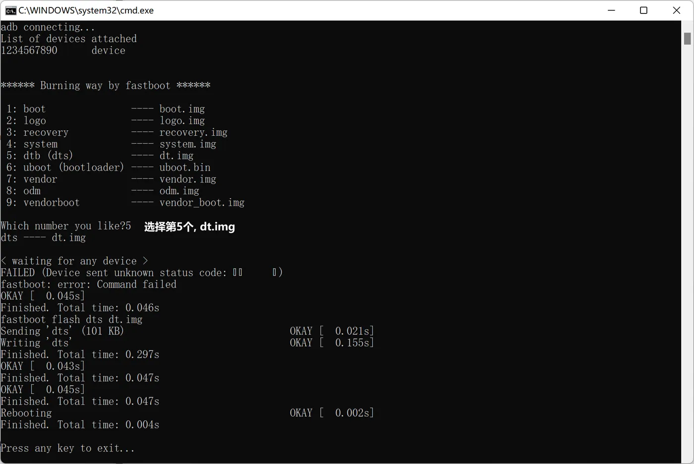Image resolution: width=694 pixels, height=464 pixels.
Task: Select device serial 1234567890
Action: click(29, 51)
